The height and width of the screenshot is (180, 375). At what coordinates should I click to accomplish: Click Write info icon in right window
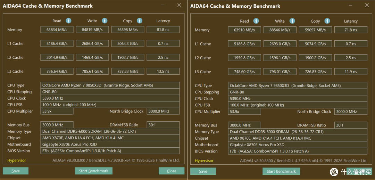[x=292, y=21]
